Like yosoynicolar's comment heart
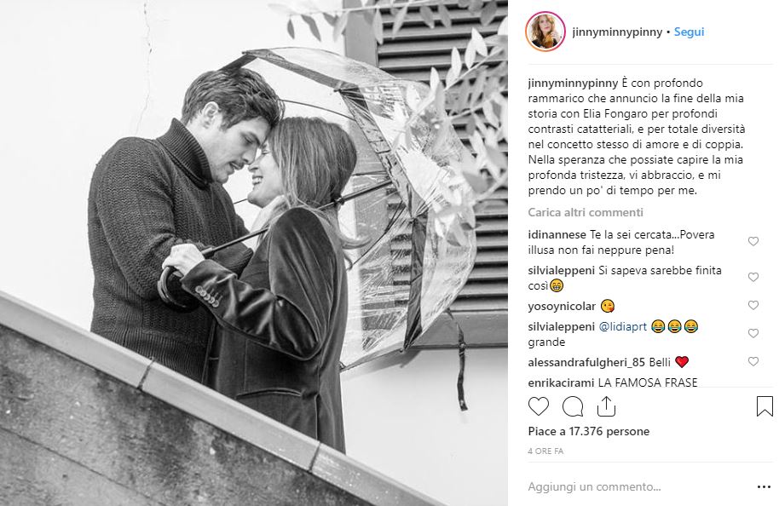779x506 pixels. coord(753,305)
